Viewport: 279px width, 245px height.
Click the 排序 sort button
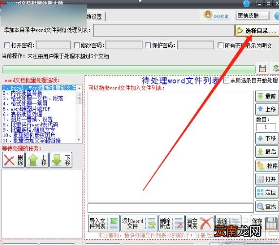point(267,166)
